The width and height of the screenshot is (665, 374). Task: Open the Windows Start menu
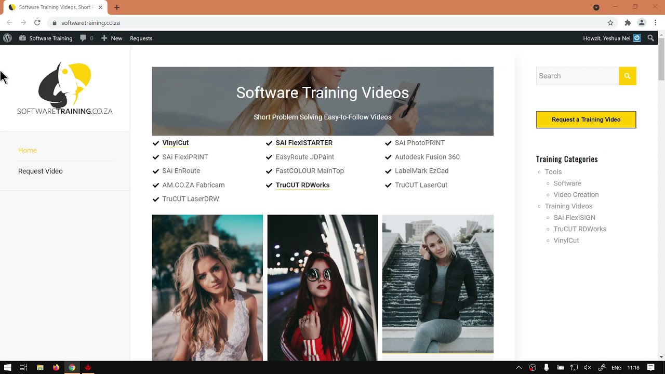click(x=7, y=367)
